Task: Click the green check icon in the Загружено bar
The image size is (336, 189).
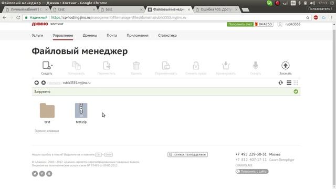Action: tap(296, 91)
